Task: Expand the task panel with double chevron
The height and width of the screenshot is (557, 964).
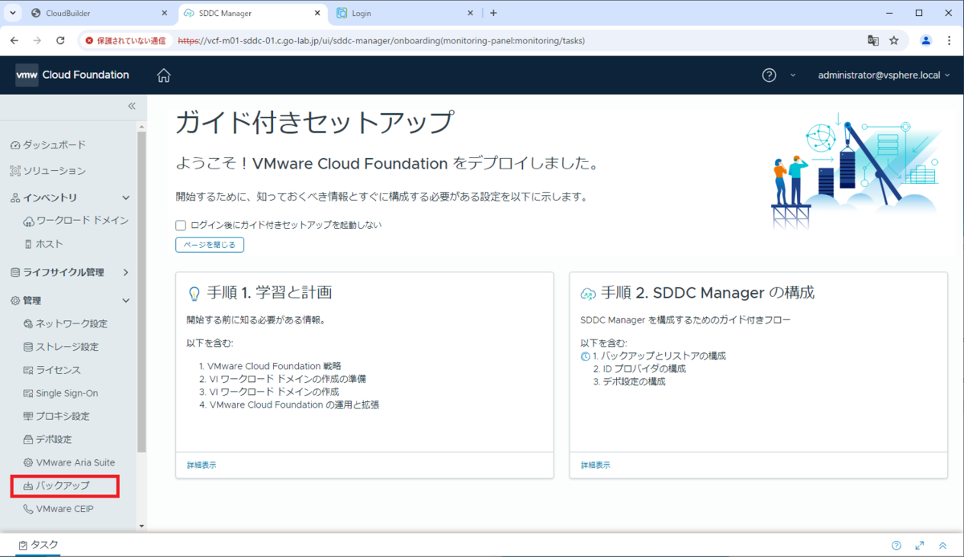Action: [x=943, y=546]
